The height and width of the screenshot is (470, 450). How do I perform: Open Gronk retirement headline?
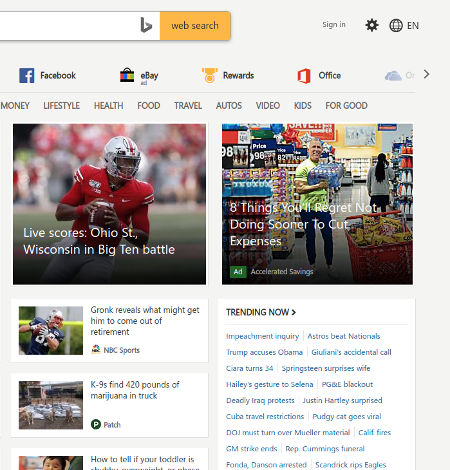click(145, 321)
